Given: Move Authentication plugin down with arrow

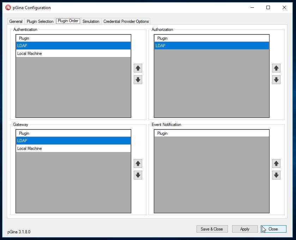Looking at the screenshot, I should coord(138,80).
